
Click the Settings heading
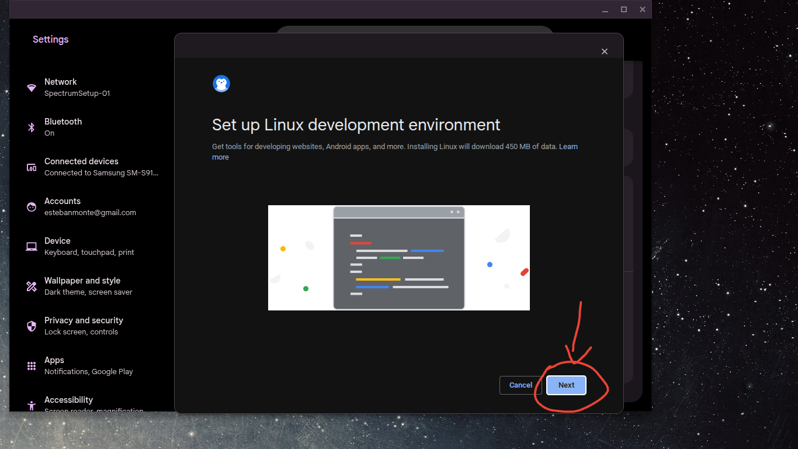50,39
